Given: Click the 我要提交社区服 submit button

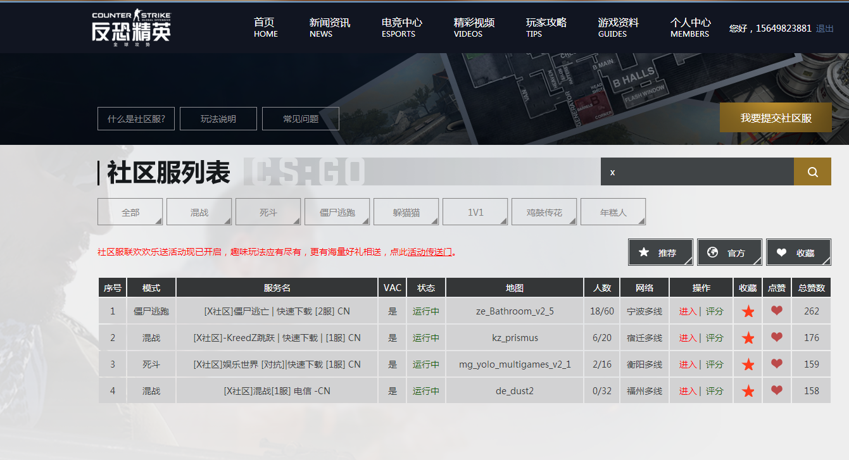Looking at the screenshot, I should point(775,118).
